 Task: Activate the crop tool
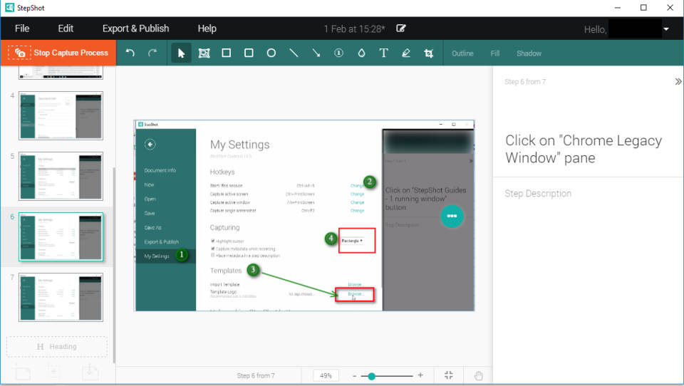[x=428, y=53]
